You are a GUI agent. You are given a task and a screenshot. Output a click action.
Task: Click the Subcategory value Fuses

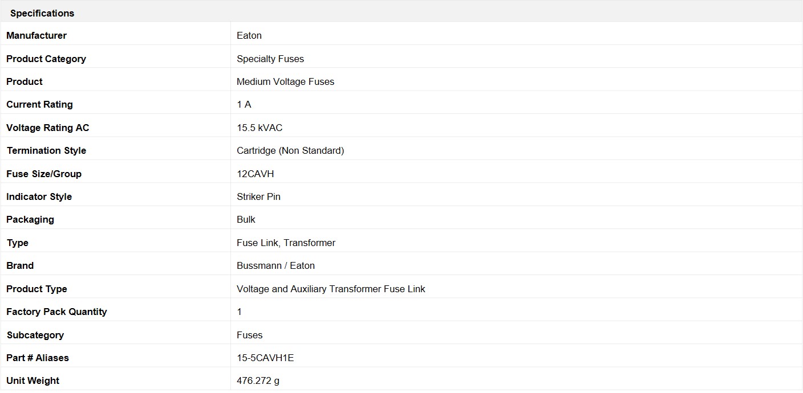250,335
